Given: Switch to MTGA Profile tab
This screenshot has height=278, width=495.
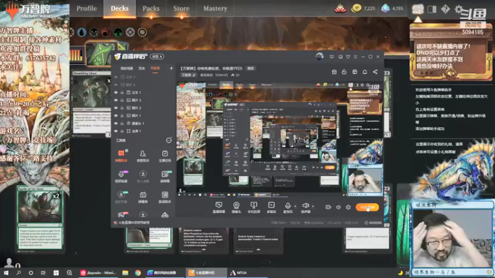Looking at the screenshot, I should pyautogui.click(x=87, y=9).
